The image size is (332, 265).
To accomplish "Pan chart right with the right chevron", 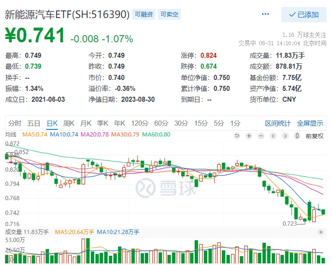I will [x=285, y=136].
